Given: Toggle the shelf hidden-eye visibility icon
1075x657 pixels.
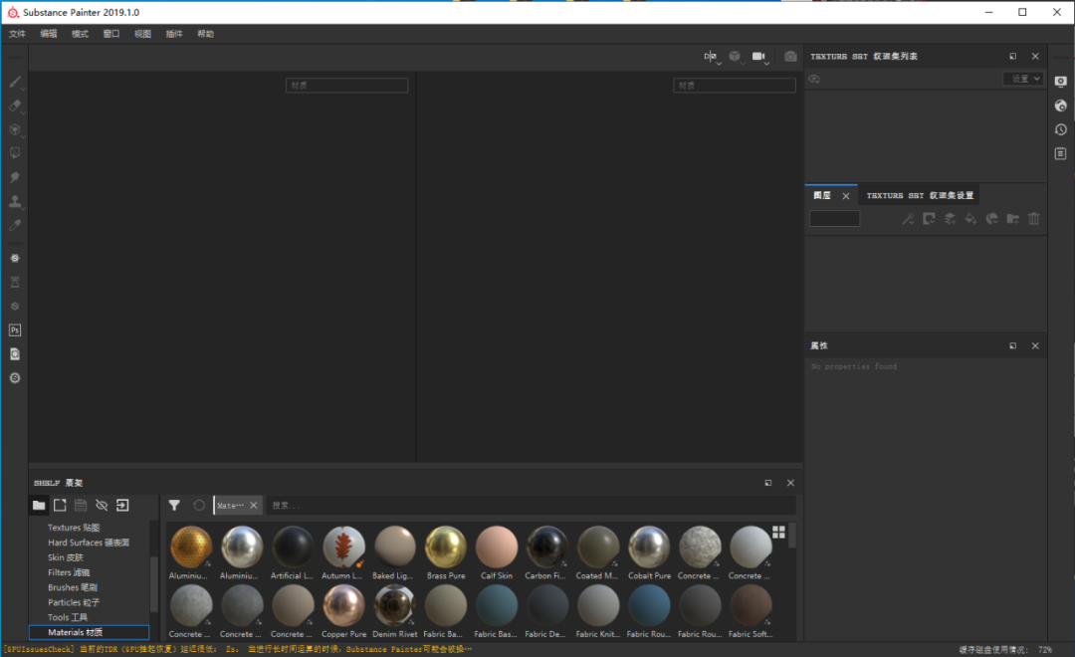Looking at the screenshot, I should (x=102, y=506).
